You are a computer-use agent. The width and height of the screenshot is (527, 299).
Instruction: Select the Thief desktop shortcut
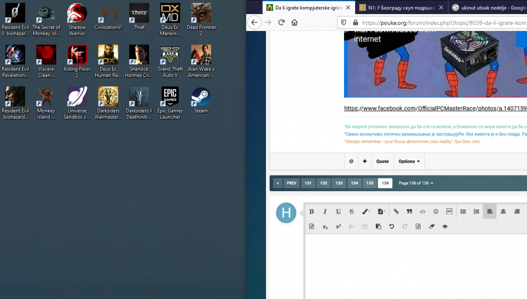(x=139, y=17)
